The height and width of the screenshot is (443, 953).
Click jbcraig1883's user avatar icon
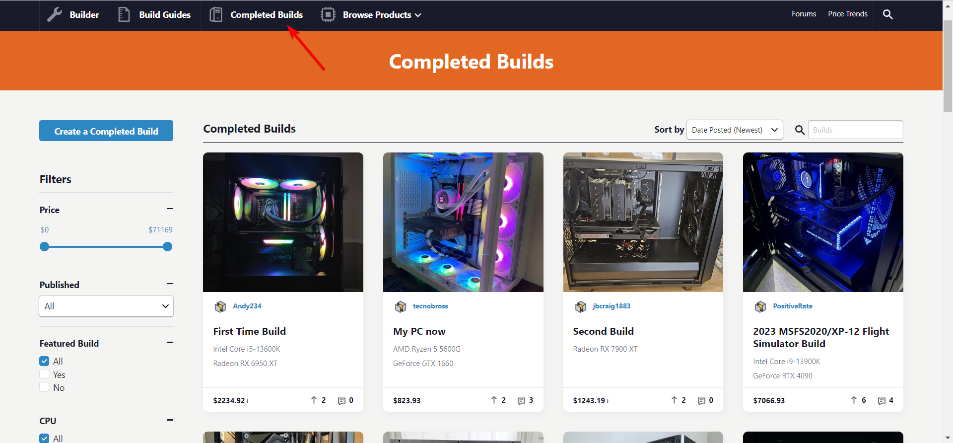click(x=581, y=306)
